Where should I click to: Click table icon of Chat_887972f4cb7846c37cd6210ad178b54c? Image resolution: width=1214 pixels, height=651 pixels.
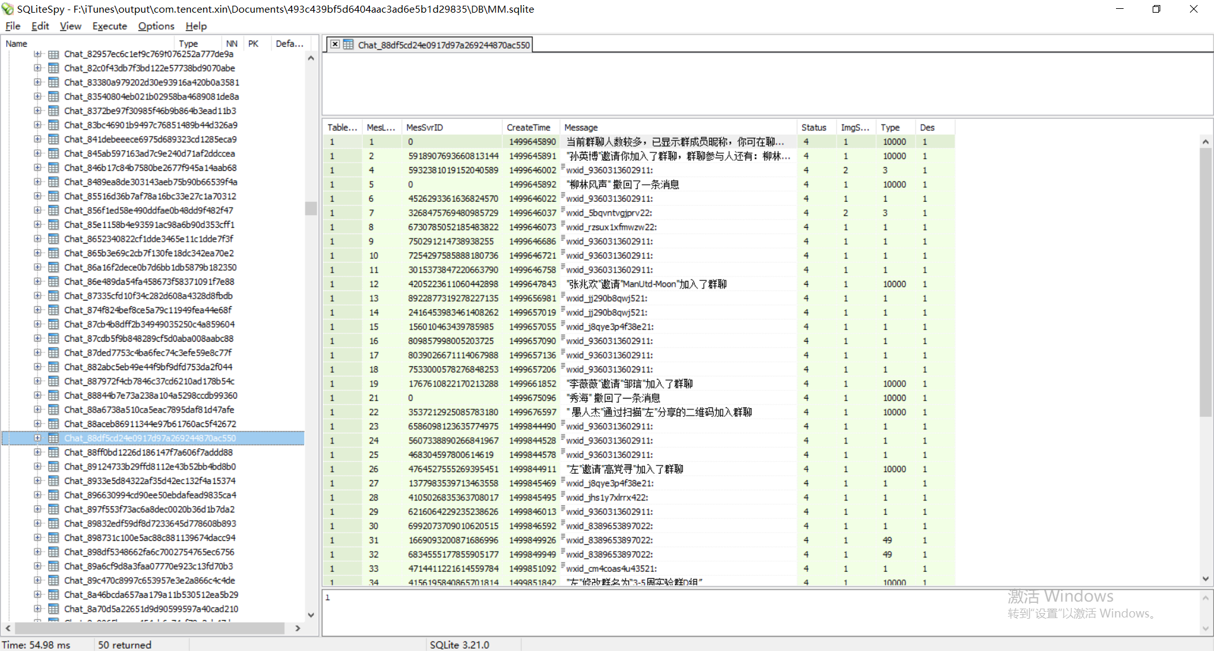(x=54, y=381)
